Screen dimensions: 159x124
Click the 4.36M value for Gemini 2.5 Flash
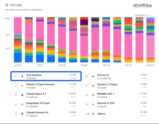pos(144,84)
